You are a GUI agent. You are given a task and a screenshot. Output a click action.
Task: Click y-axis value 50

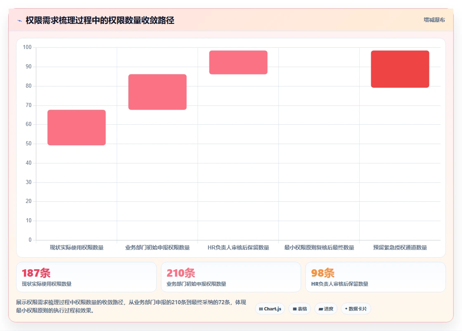28,143
